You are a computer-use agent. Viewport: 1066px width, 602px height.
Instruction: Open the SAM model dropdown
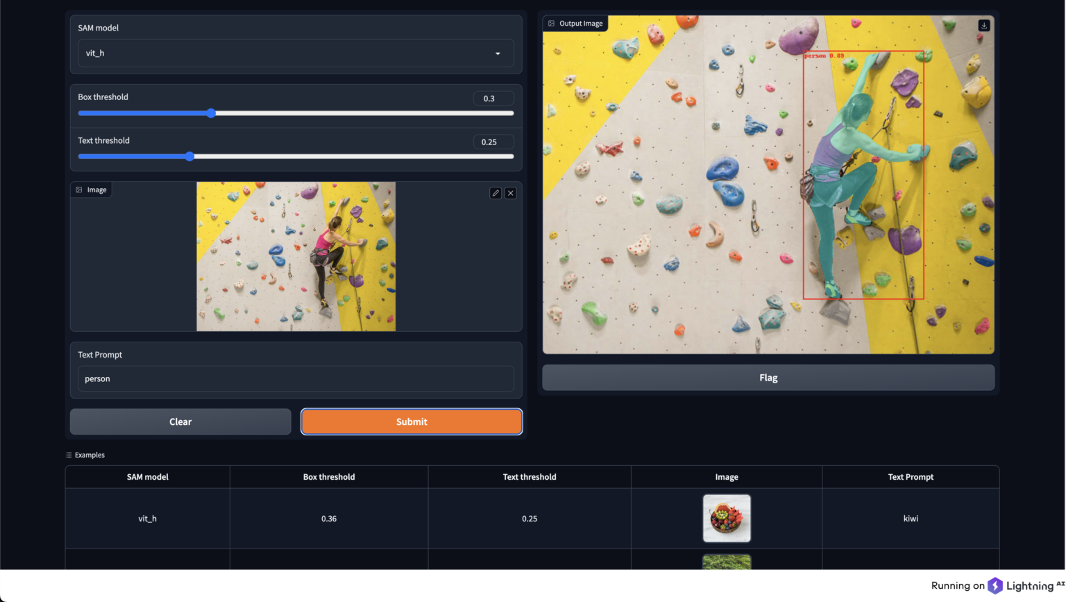click(x=295, y=53)
